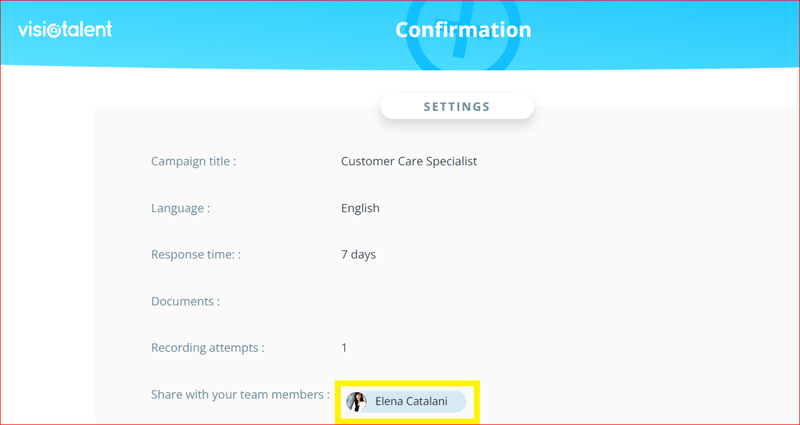Image resolution: width=800 pixels, height=425 pixels.
Task: Select the Customer Care Specialist text
Action: pos(409,161)
